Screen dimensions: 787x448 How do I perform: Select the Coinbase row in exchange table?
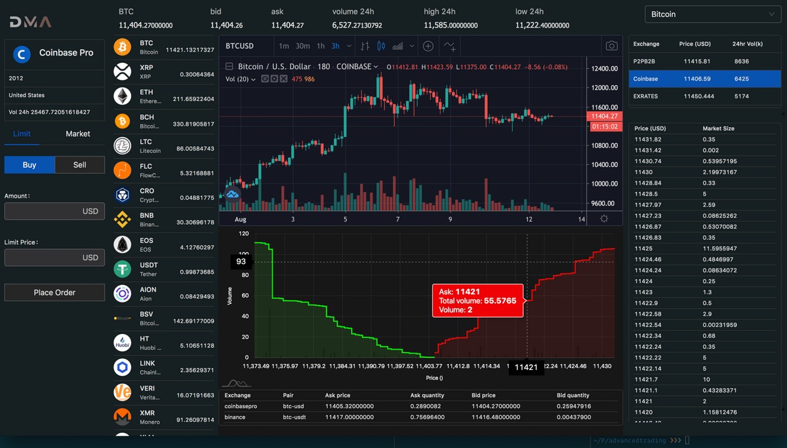(705, 79)
